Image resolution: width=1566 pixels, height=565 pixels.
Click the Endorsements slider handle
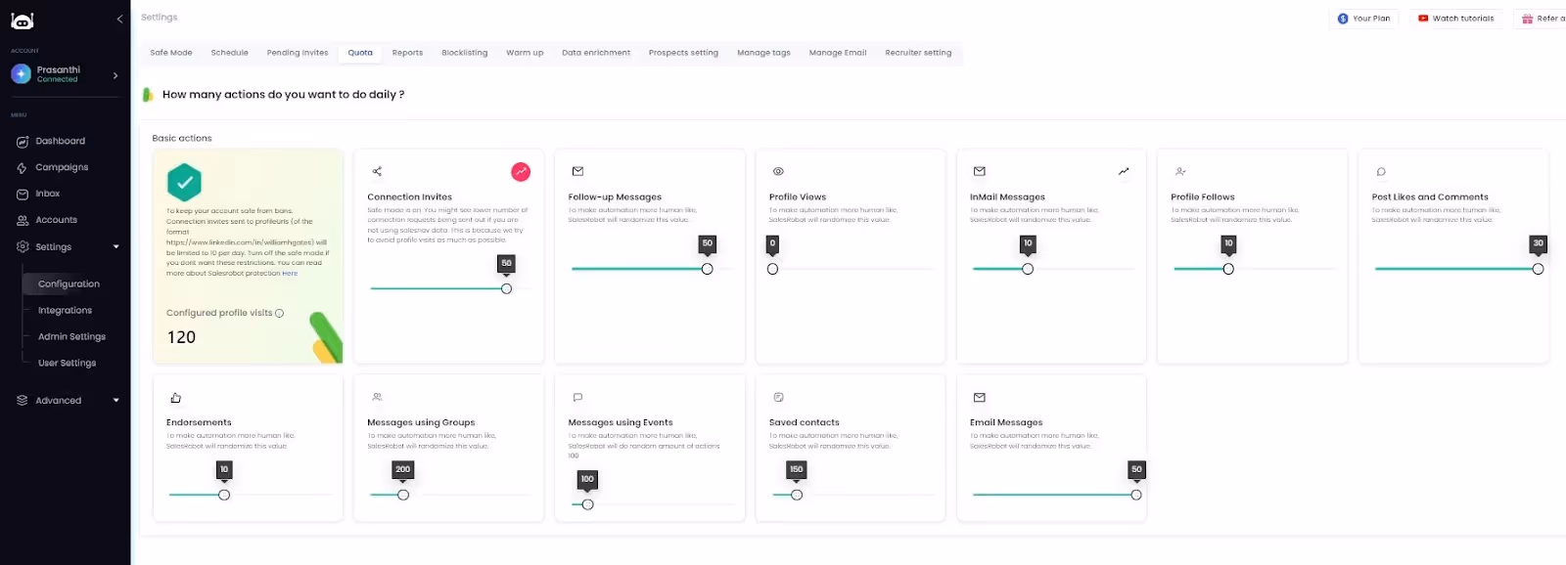click(x=224, y=495)
